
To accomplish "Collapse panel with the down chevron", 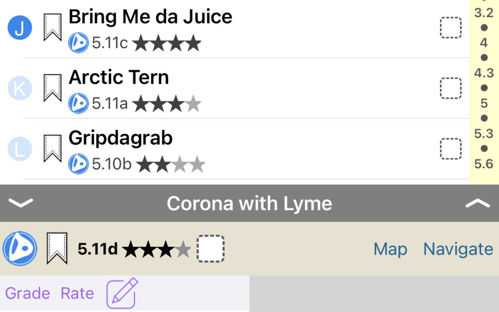I will coord(21,203).
